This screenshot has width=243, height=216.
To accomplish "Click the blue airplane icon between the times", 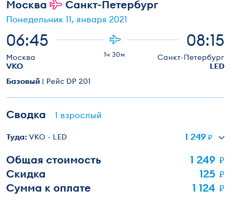I will 115,40.
